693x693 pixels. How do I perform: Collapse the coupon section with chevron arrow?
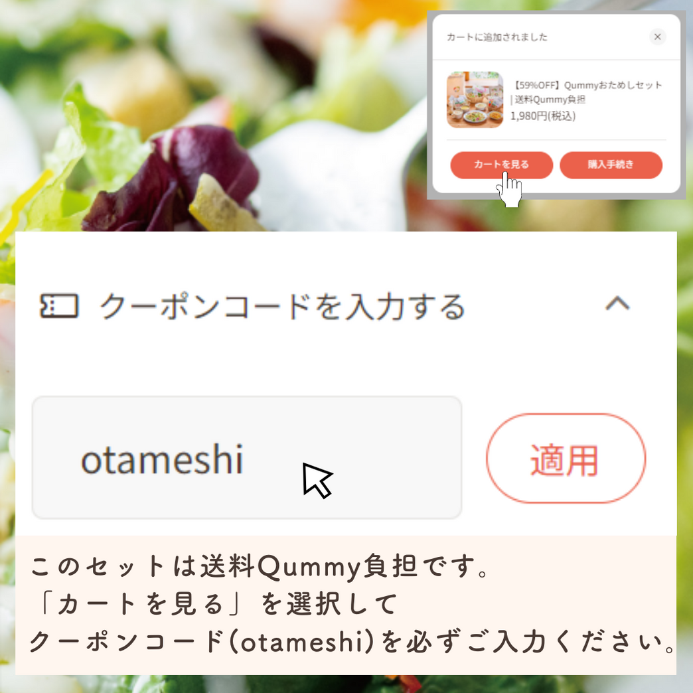[x=617, y=303]
